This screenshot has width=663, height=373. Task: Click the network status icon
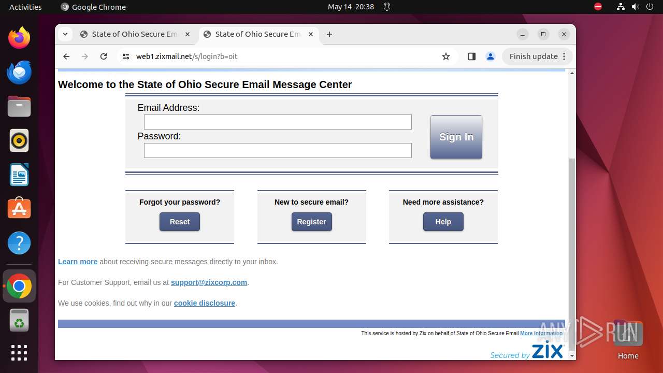click(x=621, y=7)
